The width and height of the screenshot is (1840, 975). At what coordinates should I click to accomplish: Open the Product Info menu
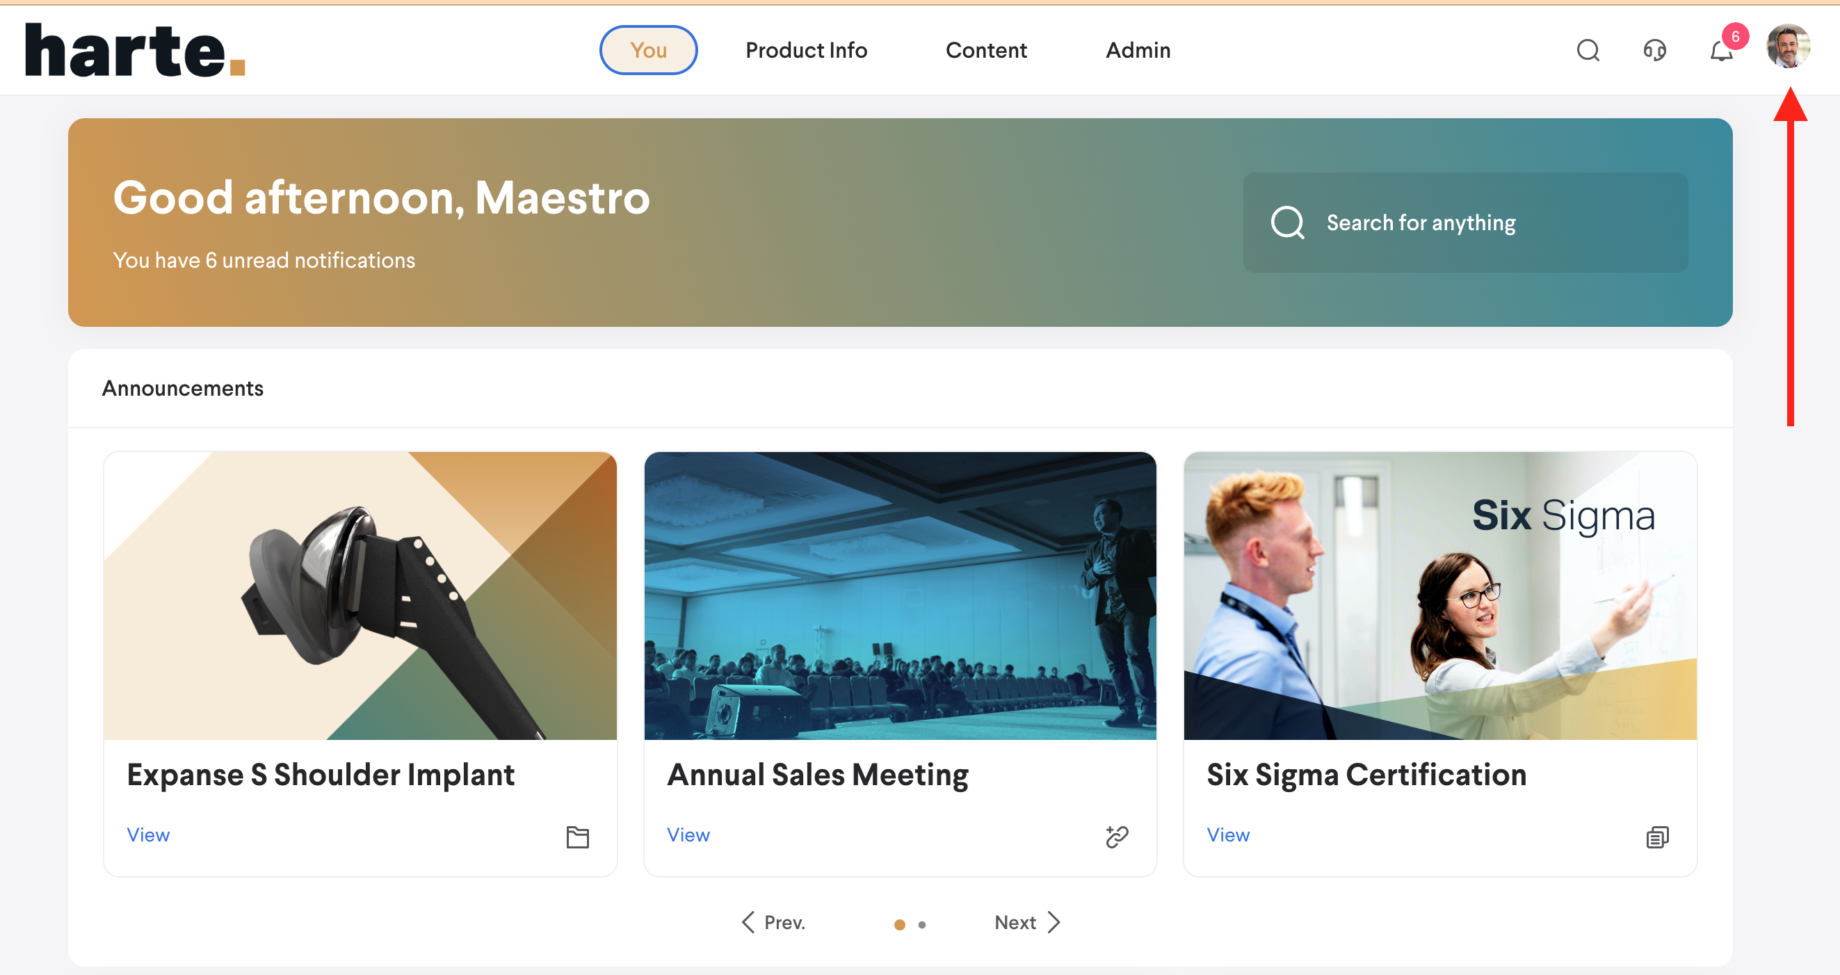pos(806,50)
